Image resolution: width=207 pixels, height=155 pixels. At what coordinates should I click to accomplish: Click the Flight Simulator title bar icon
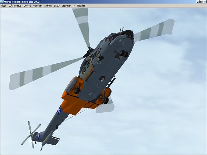click(x=2, y=2)
